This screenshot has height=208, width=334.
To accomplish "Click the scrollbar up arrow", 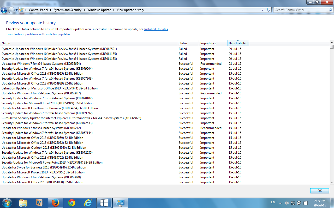I will pos(332,42).
